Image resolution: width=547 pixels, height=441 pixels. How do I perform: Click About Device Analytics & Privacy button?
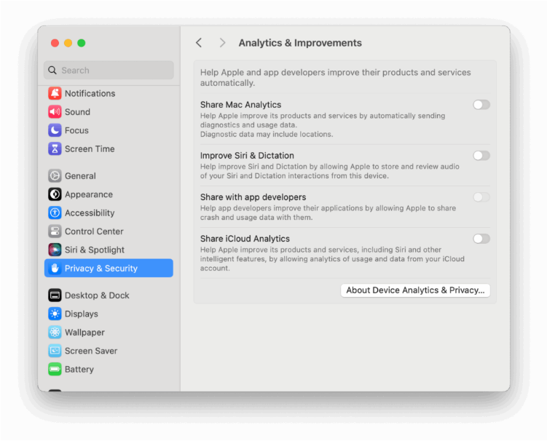415,290
